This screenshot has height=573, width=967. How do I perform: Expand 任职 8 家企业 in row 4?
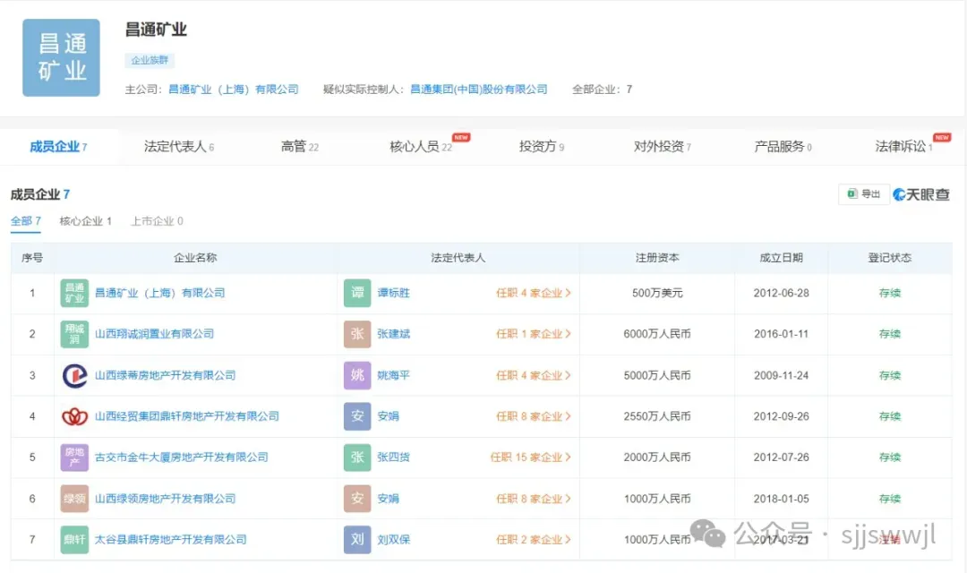pyautogui.click(x=534, y=416)
